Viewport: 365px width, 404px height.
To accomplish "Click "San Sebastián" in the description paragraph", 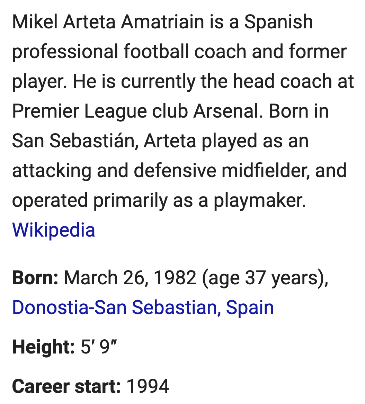I will pyautogui.click(x=73, y=141).
